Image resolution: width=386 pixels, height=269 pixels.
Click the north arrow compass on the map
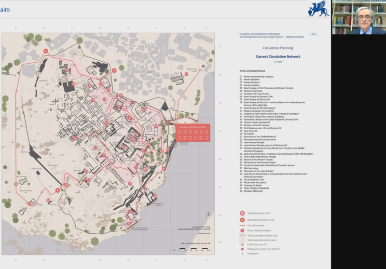coord(208,215)
